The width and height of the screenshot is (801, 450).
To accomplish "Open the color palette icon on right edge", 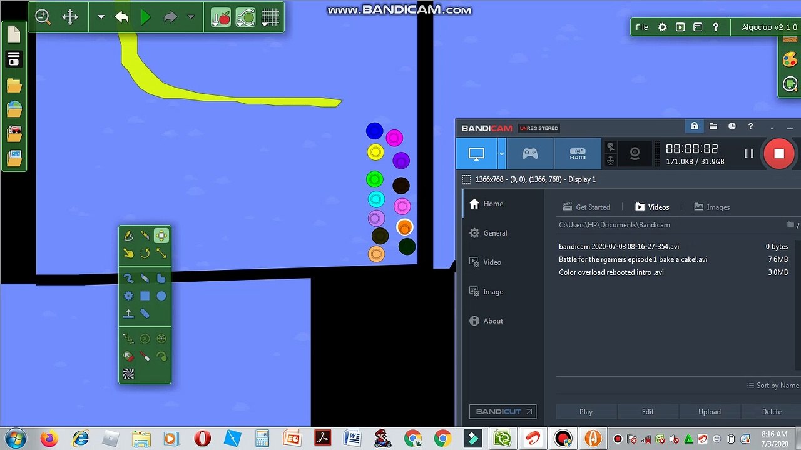I will pyautogui.click(x=790, y=59).
